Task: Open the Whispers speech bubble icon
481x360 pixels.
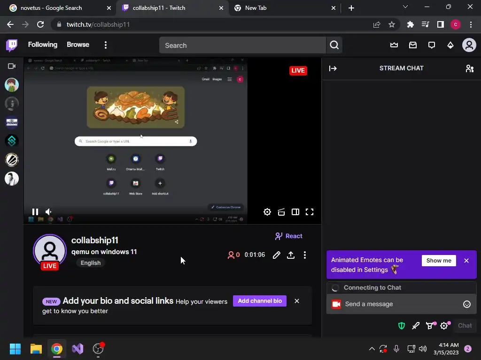Action: (431, 45)
